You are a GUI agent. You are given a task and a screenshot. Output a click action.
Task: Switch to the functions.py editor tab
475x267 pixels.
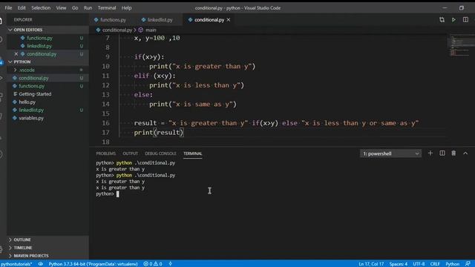coord(112,20)
